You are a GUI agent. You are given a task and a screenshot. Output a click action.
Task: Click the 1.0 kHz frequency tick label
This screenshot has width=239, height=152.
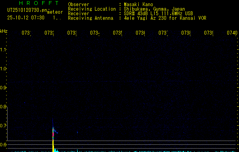pyautogui.click(x=4, y=68)
